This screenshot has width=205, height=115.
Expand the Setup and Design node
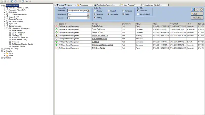pos(2,49)
